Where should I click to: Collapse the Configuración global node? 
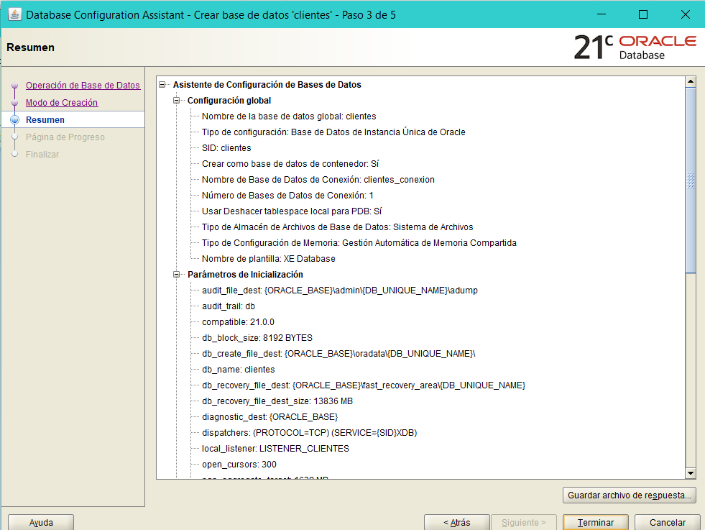coord(177,101)
